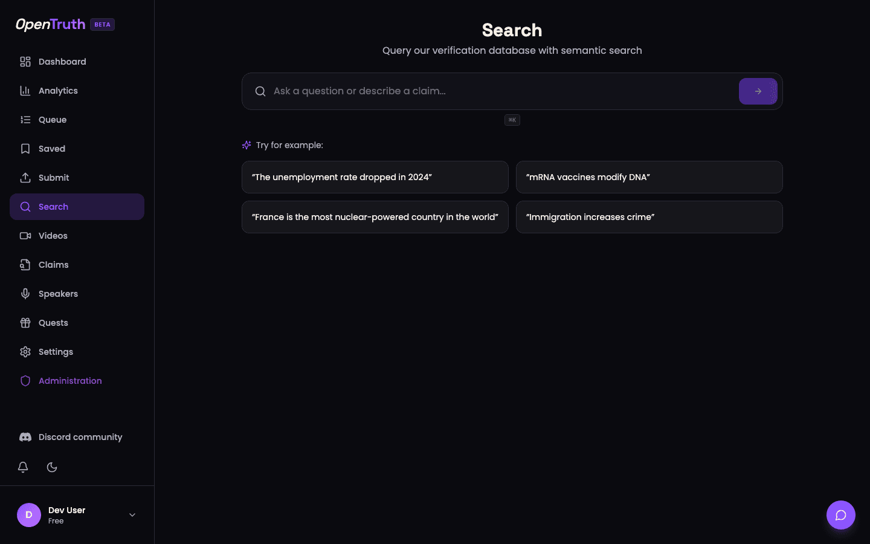Open the ⌘K keyboard shortcut hint
The image size is (870, 544).
tap(512, 120)
